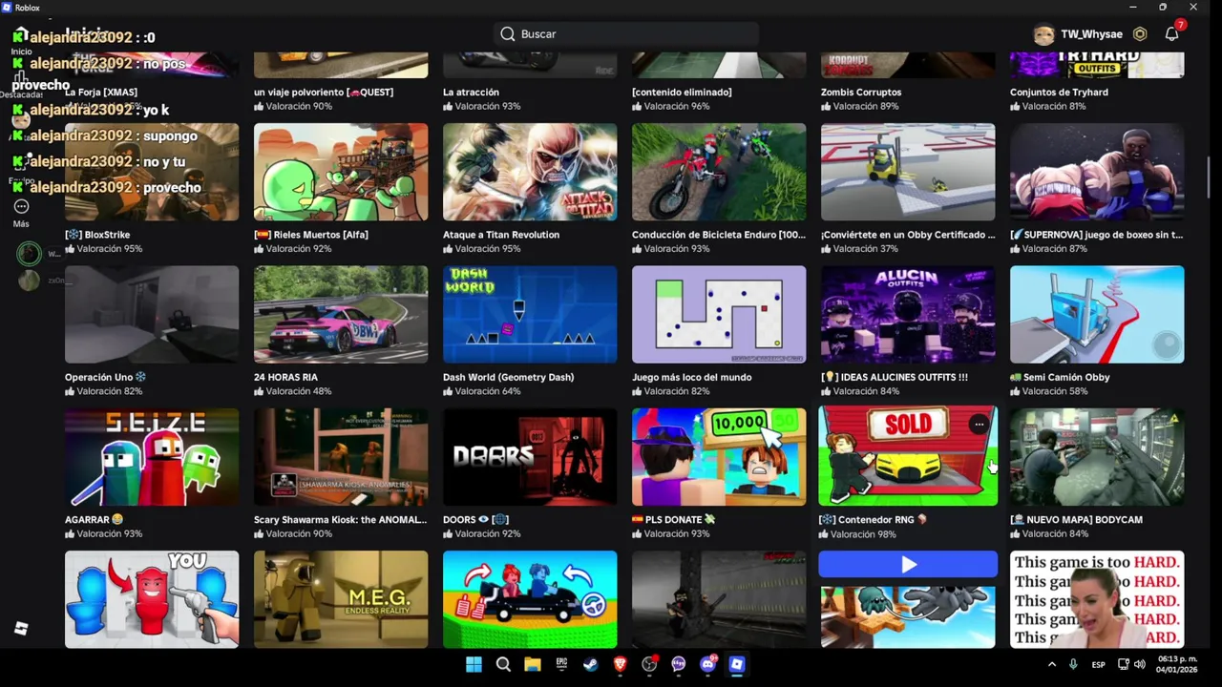Open the Robux balance icon

[1140, 34]
